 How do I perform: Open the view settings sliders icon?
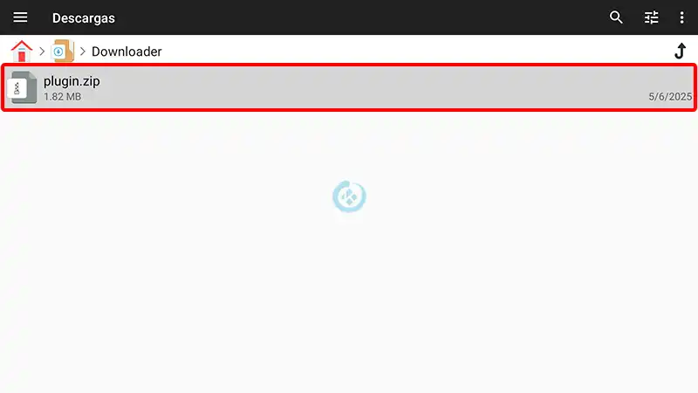(651, 17)
